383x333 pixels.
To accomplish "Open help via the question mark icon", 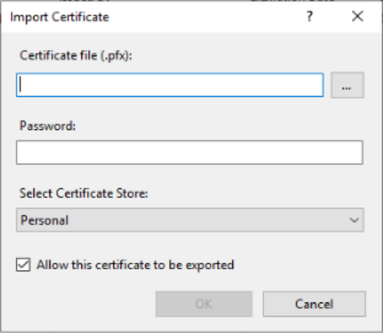I will point(309,17).
